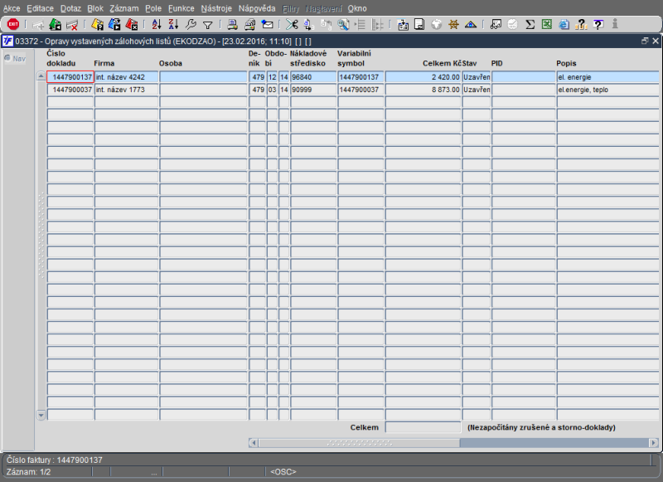Image resolution: width=663 pixels, height=482 pixels.
Task: Click the delete-record icon with red X
Action: tap(72, 25)
